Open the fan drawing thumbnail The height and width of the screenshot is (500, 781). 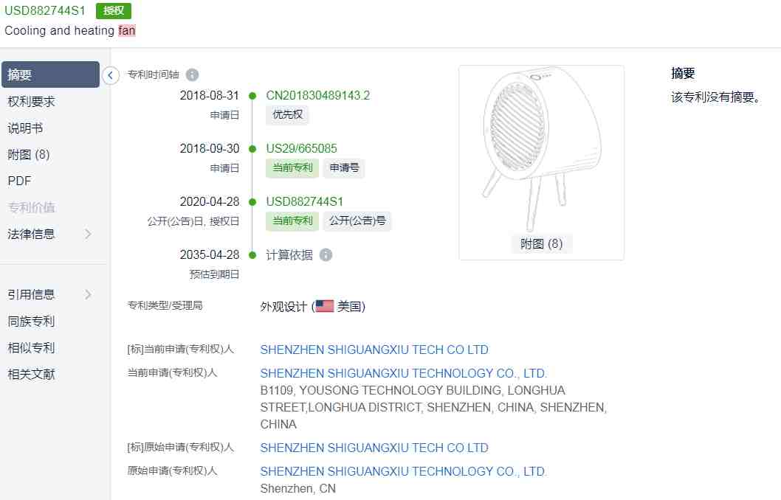tap(541, 149)
